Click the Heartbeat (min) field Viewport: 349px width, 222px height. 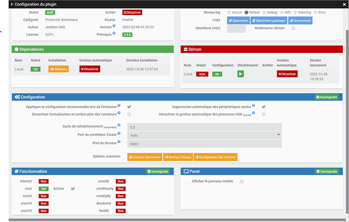(x=236, y=29)
